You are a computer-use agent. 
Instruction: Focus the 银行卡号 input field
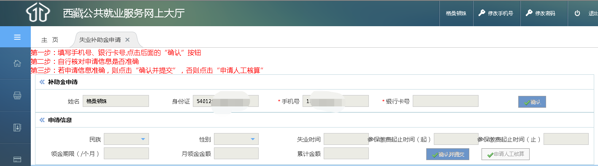tap(446, 101)
